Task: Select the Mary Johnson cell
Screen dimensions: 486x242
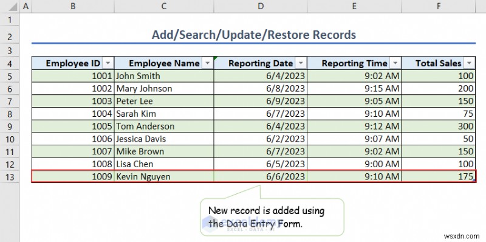Action: coord(164,89)
